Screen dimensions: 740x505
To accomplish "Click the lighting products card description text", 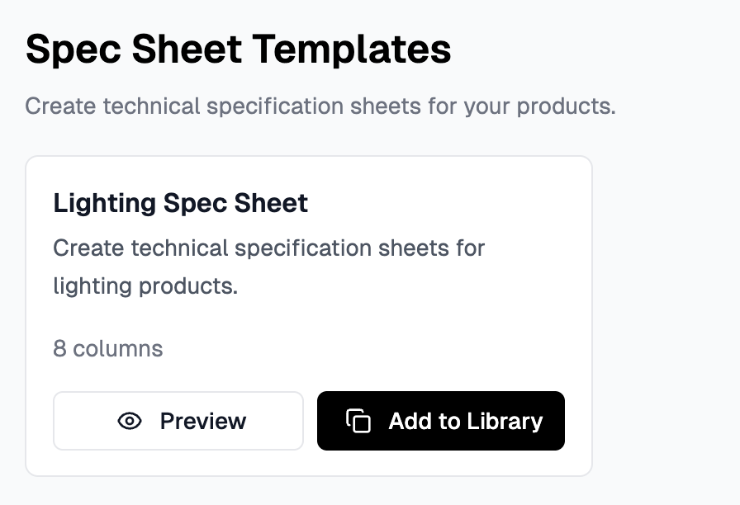I will (x=268, y=267).
